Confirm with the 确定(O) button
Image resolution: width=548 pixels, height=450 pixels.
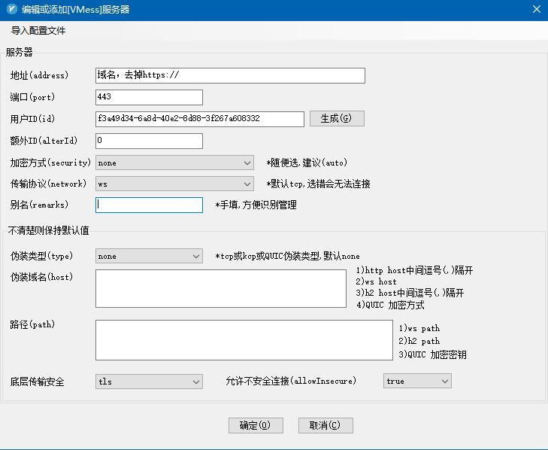(x=256, y=425)
